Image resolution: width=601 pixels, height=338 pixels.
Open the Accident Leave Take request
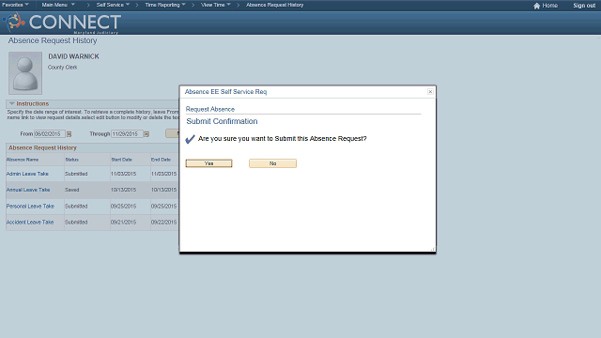coord(30,223)
